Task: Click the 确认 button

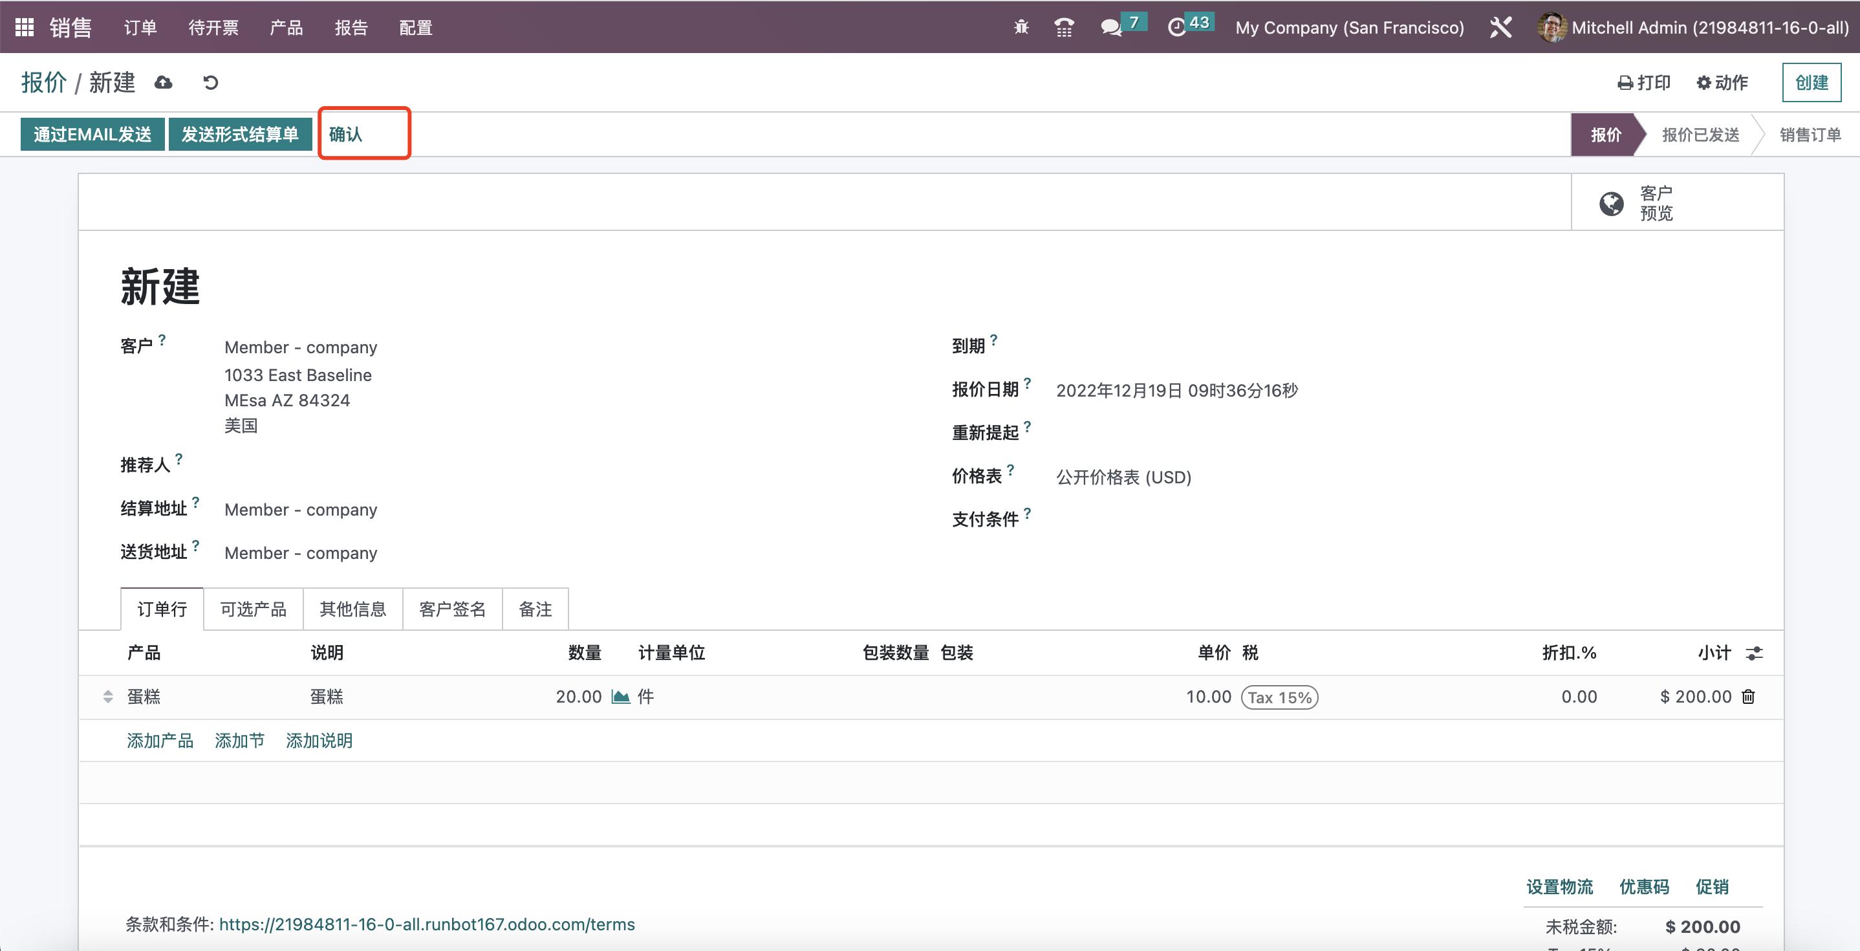Action: click(x=346, y=135)
